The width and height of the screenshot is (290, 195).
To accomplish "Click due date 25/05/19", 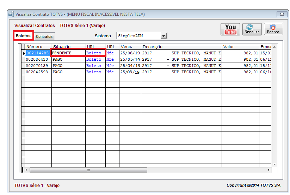I will [130, 59].
